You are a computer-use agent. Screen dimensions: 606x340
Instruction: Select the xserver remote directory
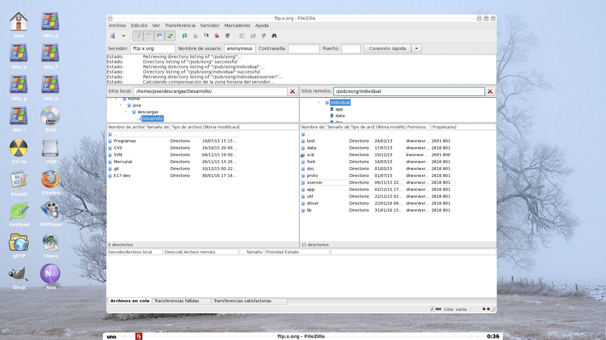coord(314,183)
